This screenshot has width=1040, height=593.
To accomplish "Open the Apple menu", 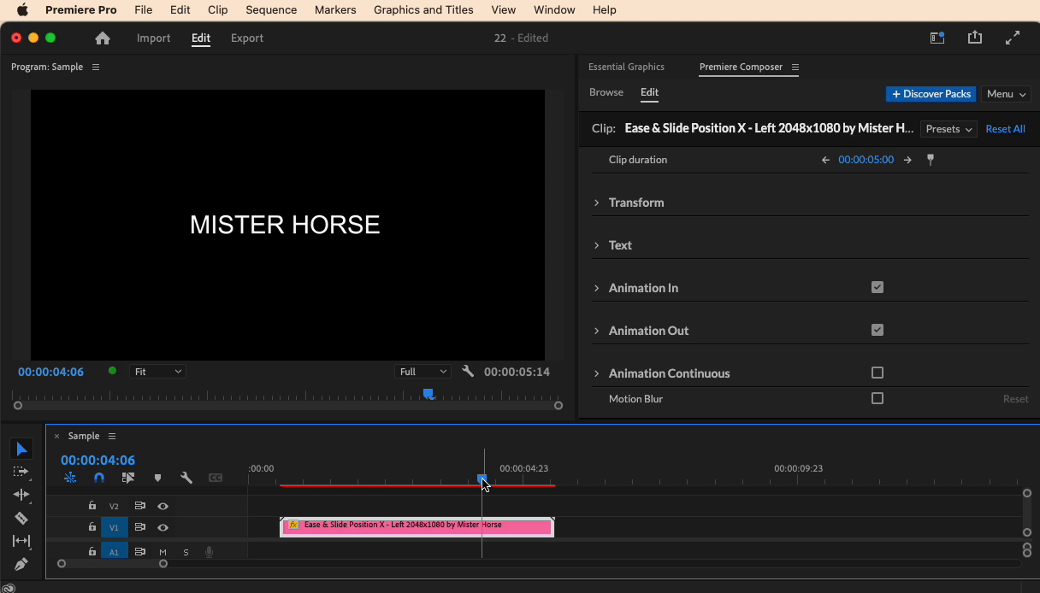I will (x=22, y=10).
